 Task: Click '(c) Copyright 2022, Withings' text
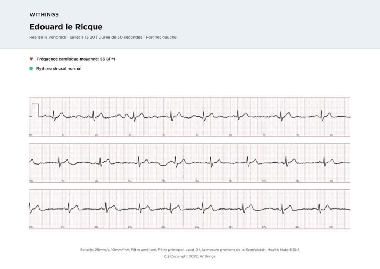click(x=190, y=256)
